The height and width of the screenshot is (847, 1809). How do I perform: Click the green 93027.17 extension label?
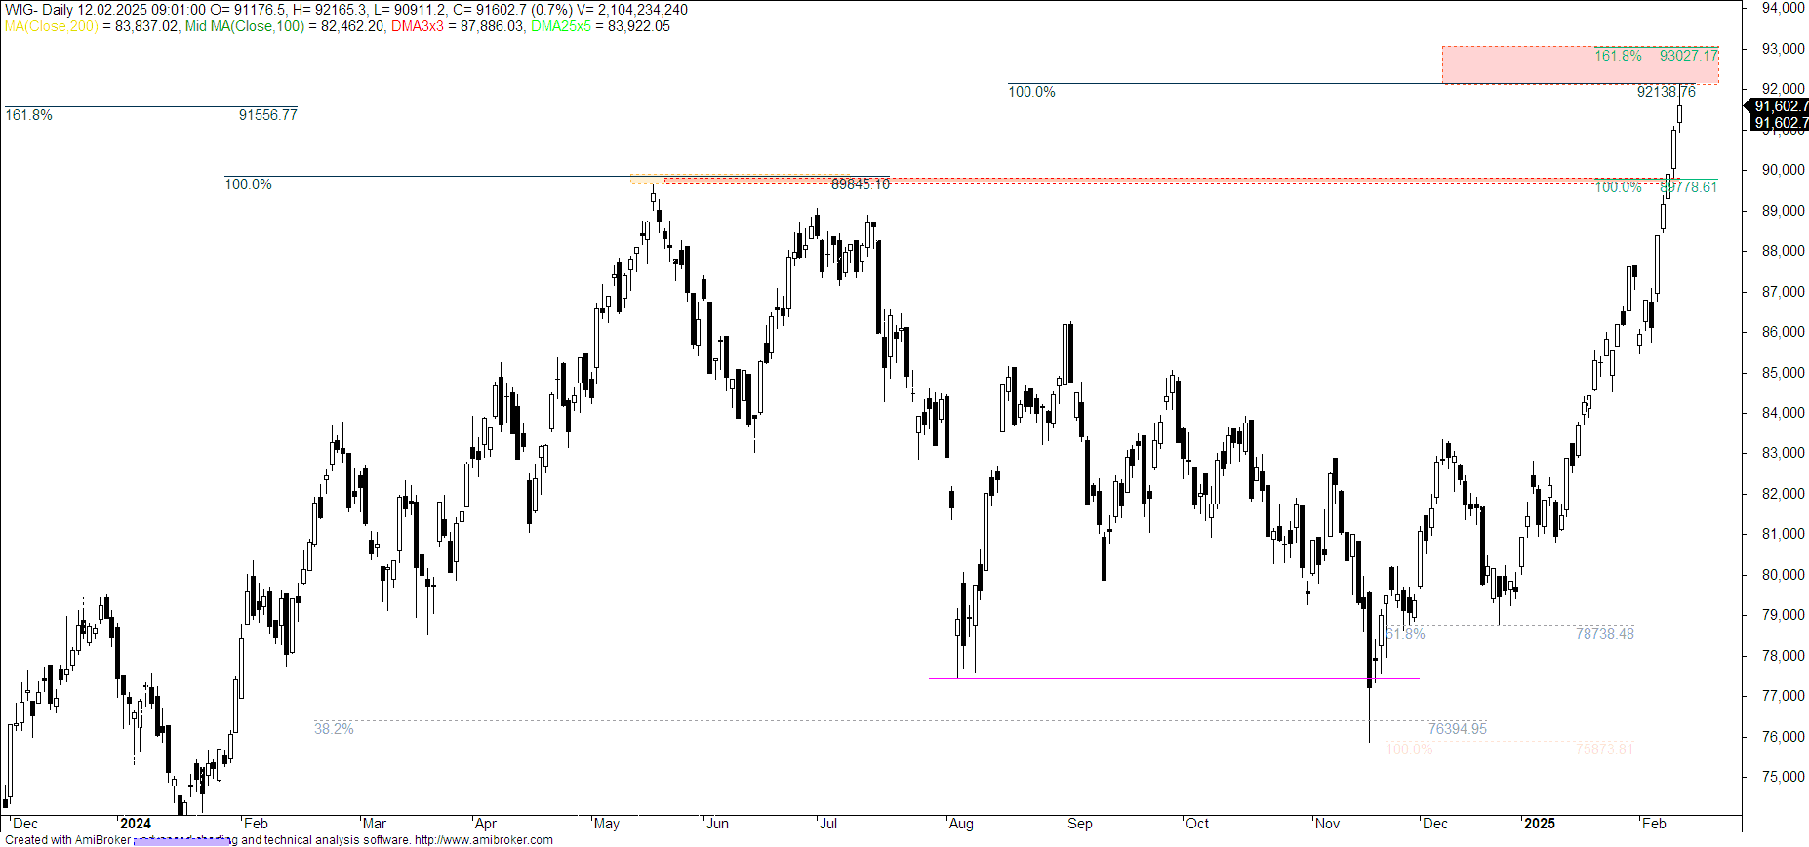pyautogui.click(x=1688, y=56)
